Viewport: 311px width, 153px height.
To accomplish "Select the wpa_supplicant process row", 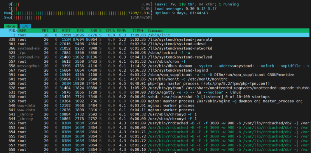I will [x=155, y=75].
